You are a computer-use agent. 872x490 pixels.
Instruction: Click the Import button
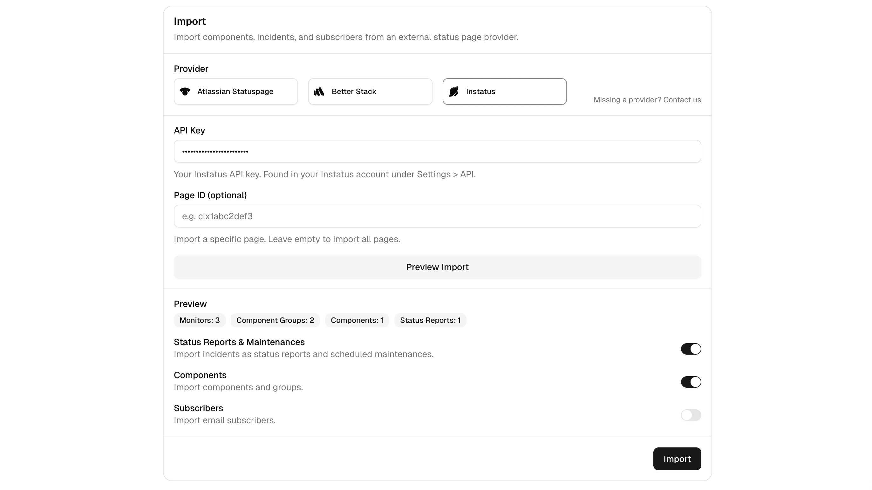(677, 459)
